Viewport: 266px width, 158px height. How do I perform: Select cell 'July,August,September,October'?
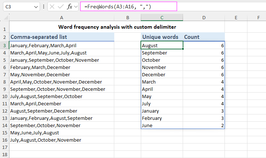[62, 97]
